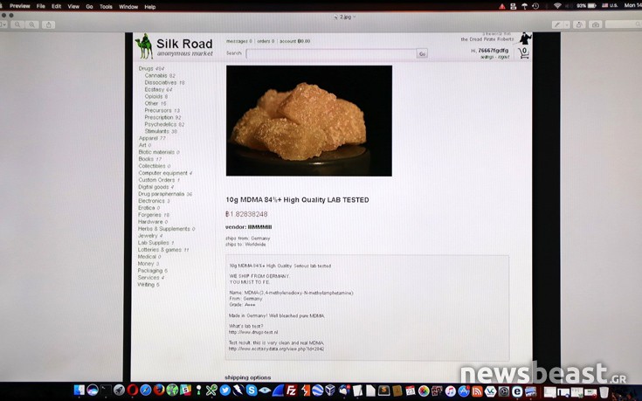Click the messages link in the page header

pyautogui.click(x=238, y=41)
